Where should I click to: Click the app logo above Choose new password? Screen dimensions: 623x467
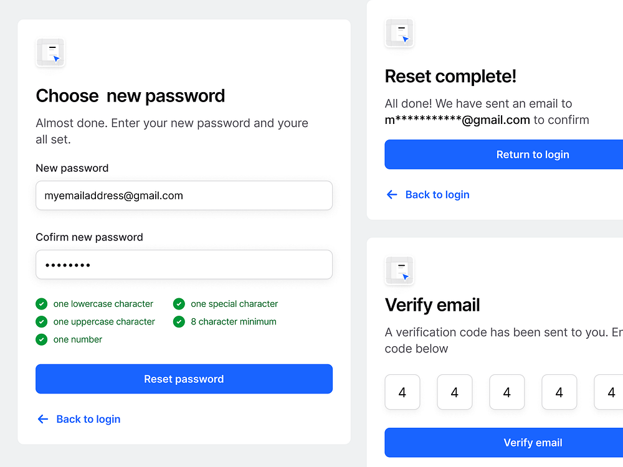tap(50, 52)
